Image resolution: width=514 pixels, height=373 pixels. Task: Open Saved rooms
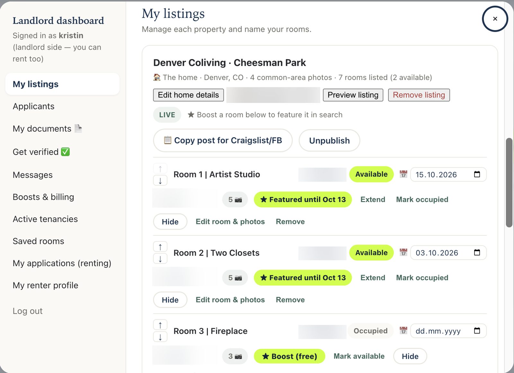tap(38, 241)
